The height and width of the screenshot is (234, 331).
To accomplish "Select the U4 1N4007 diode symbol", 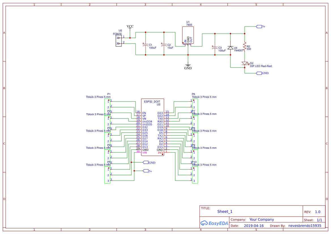I will [230, 48].
